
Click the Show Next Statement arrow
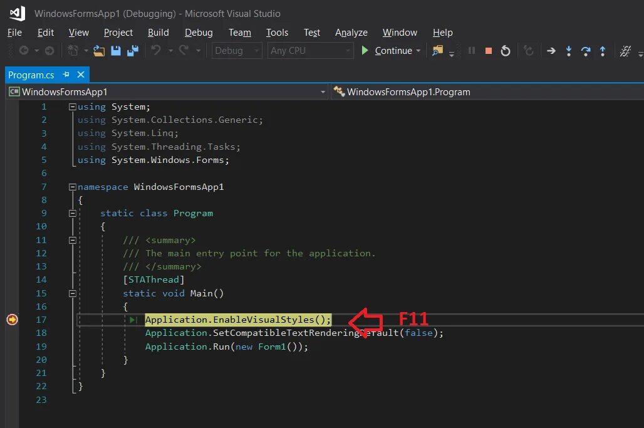click(551, 51)
